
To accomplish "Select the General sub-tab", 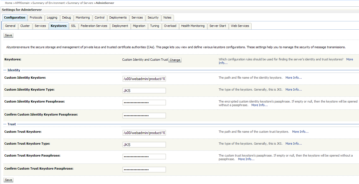I will pos(10,26).
